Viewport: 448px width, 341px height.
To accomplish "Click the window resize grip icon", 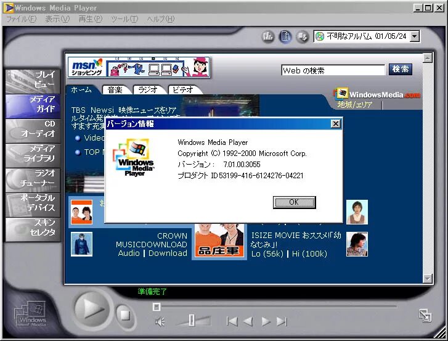I will click(x=440, y=334).
